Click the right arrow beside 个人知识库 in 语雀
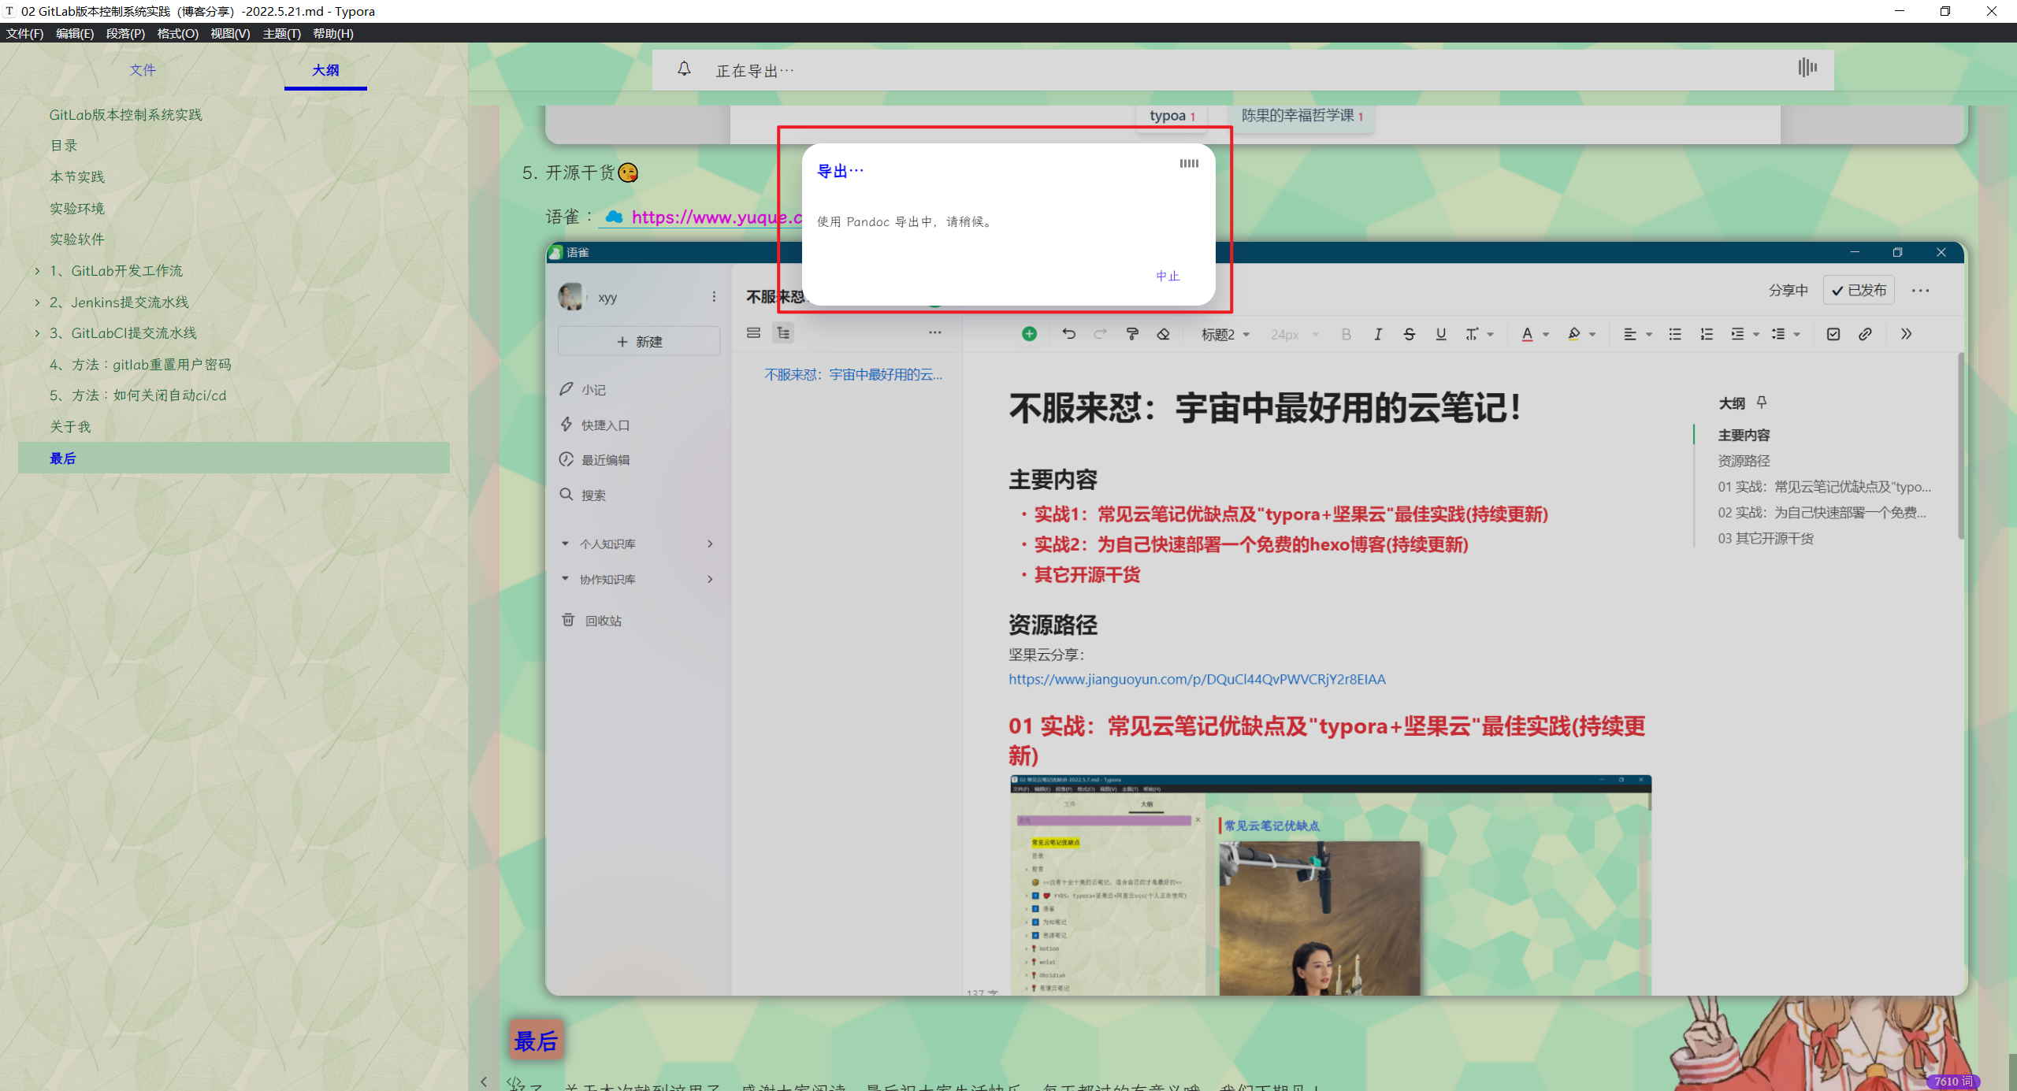2017x1091 pixels. [710, 544]
